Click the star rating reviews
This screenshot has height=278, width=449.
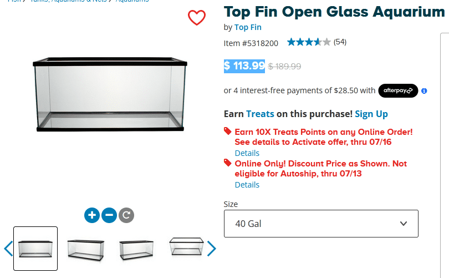pos(309,42)
